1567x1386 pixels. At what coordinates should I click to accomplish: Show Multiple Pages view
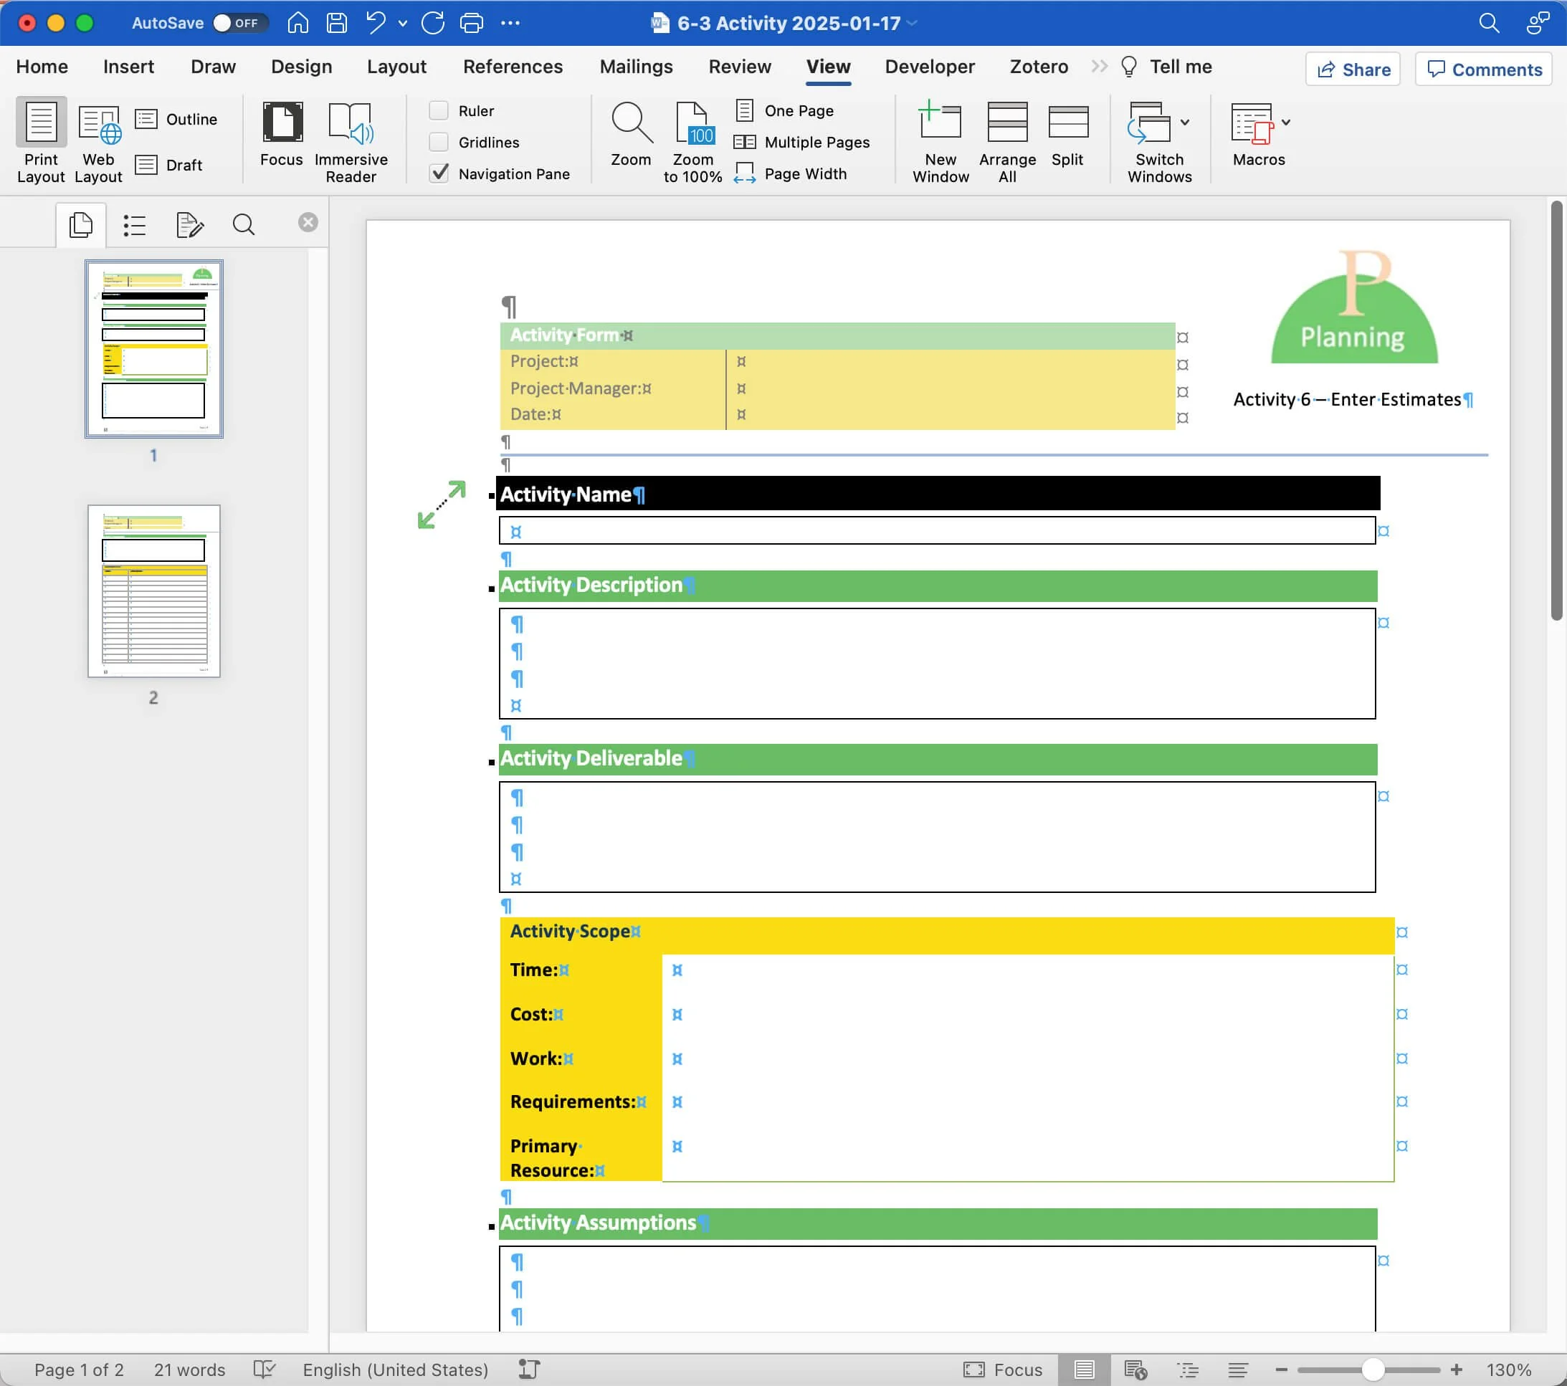tap(801, 142)
